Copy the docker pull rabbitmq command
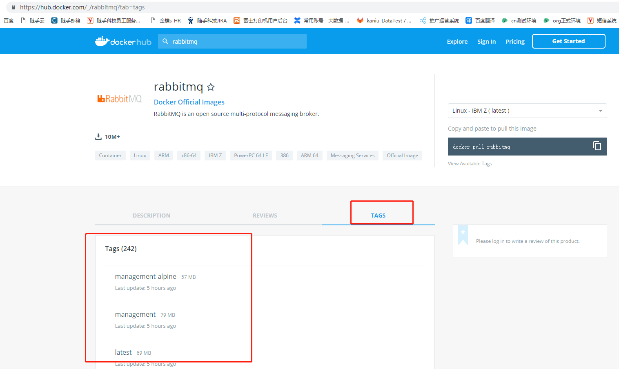This screenshot has width=619, height=369. [x=597, y=146]
